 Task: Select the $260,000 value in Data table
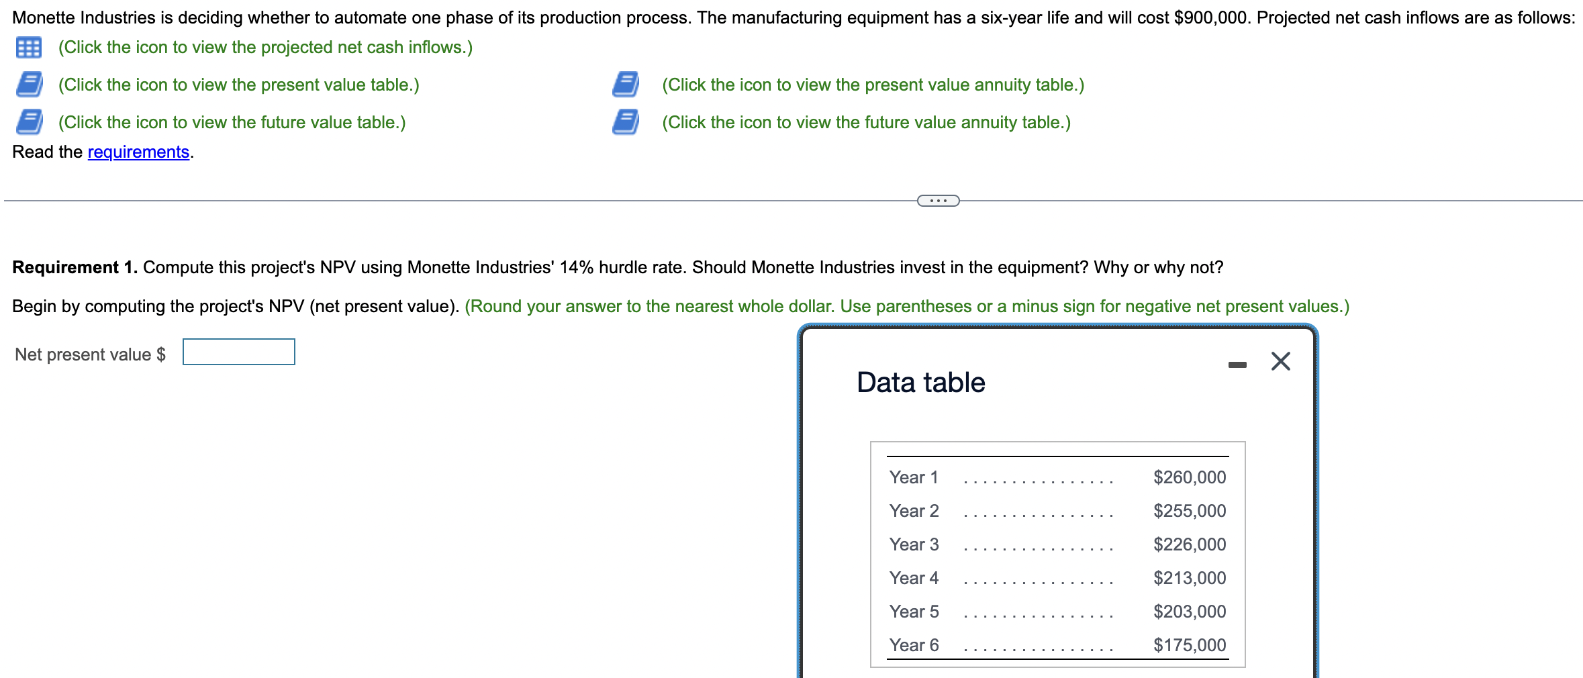pyautogui.click(x=1189, y=477)
